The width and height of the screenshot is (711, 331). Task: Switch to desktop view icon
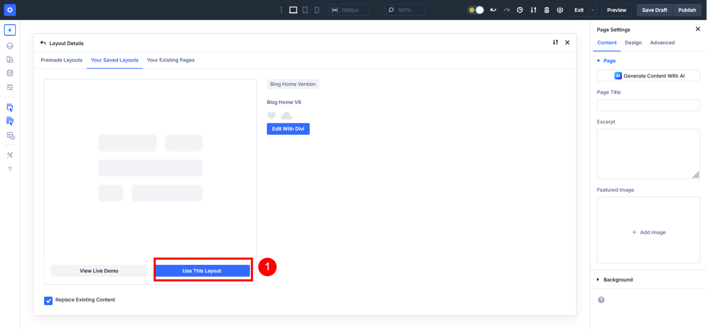click(293, 10)
